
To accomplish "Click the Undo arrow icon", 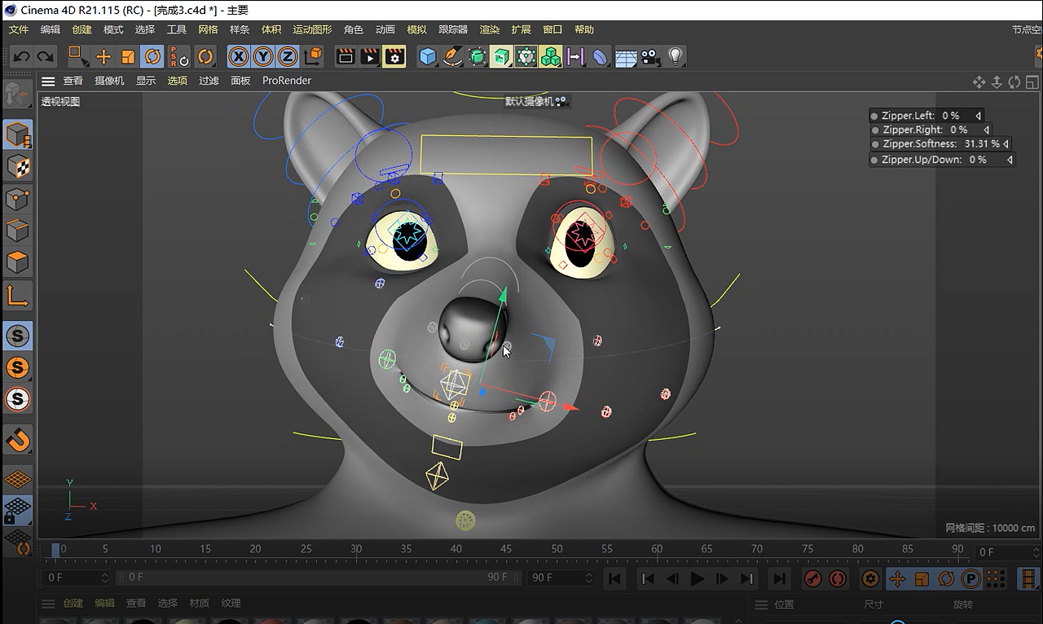I will tap(21, 56).
